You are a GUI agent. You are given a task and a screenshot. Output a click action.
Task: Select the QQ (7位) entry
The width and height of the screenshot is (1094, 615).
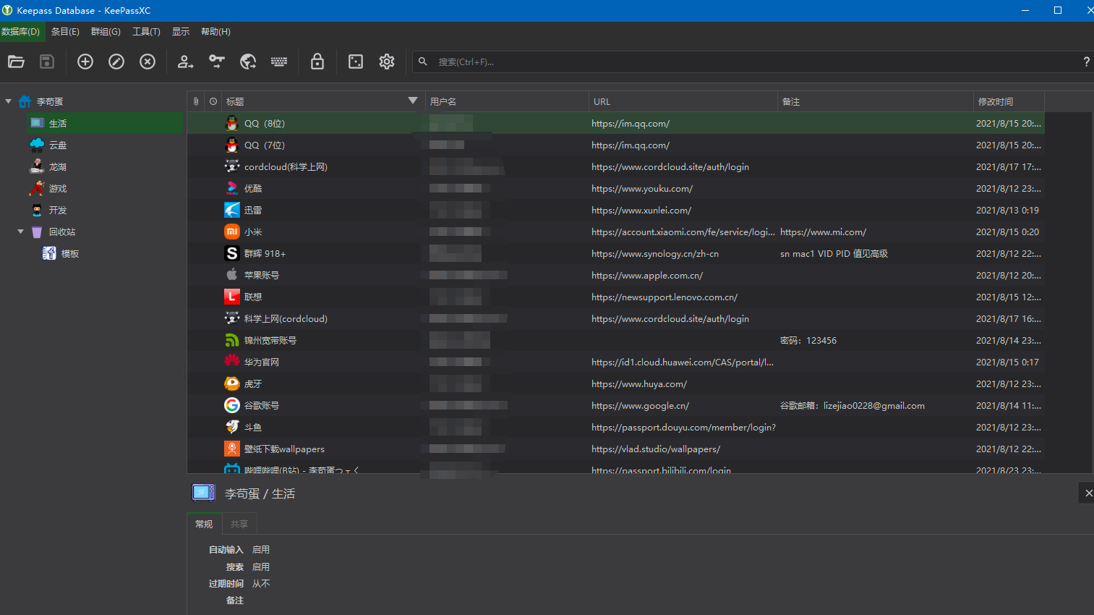(615, 145)
